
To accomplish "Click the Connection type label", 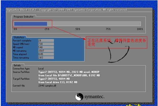I will pos(21,69).
